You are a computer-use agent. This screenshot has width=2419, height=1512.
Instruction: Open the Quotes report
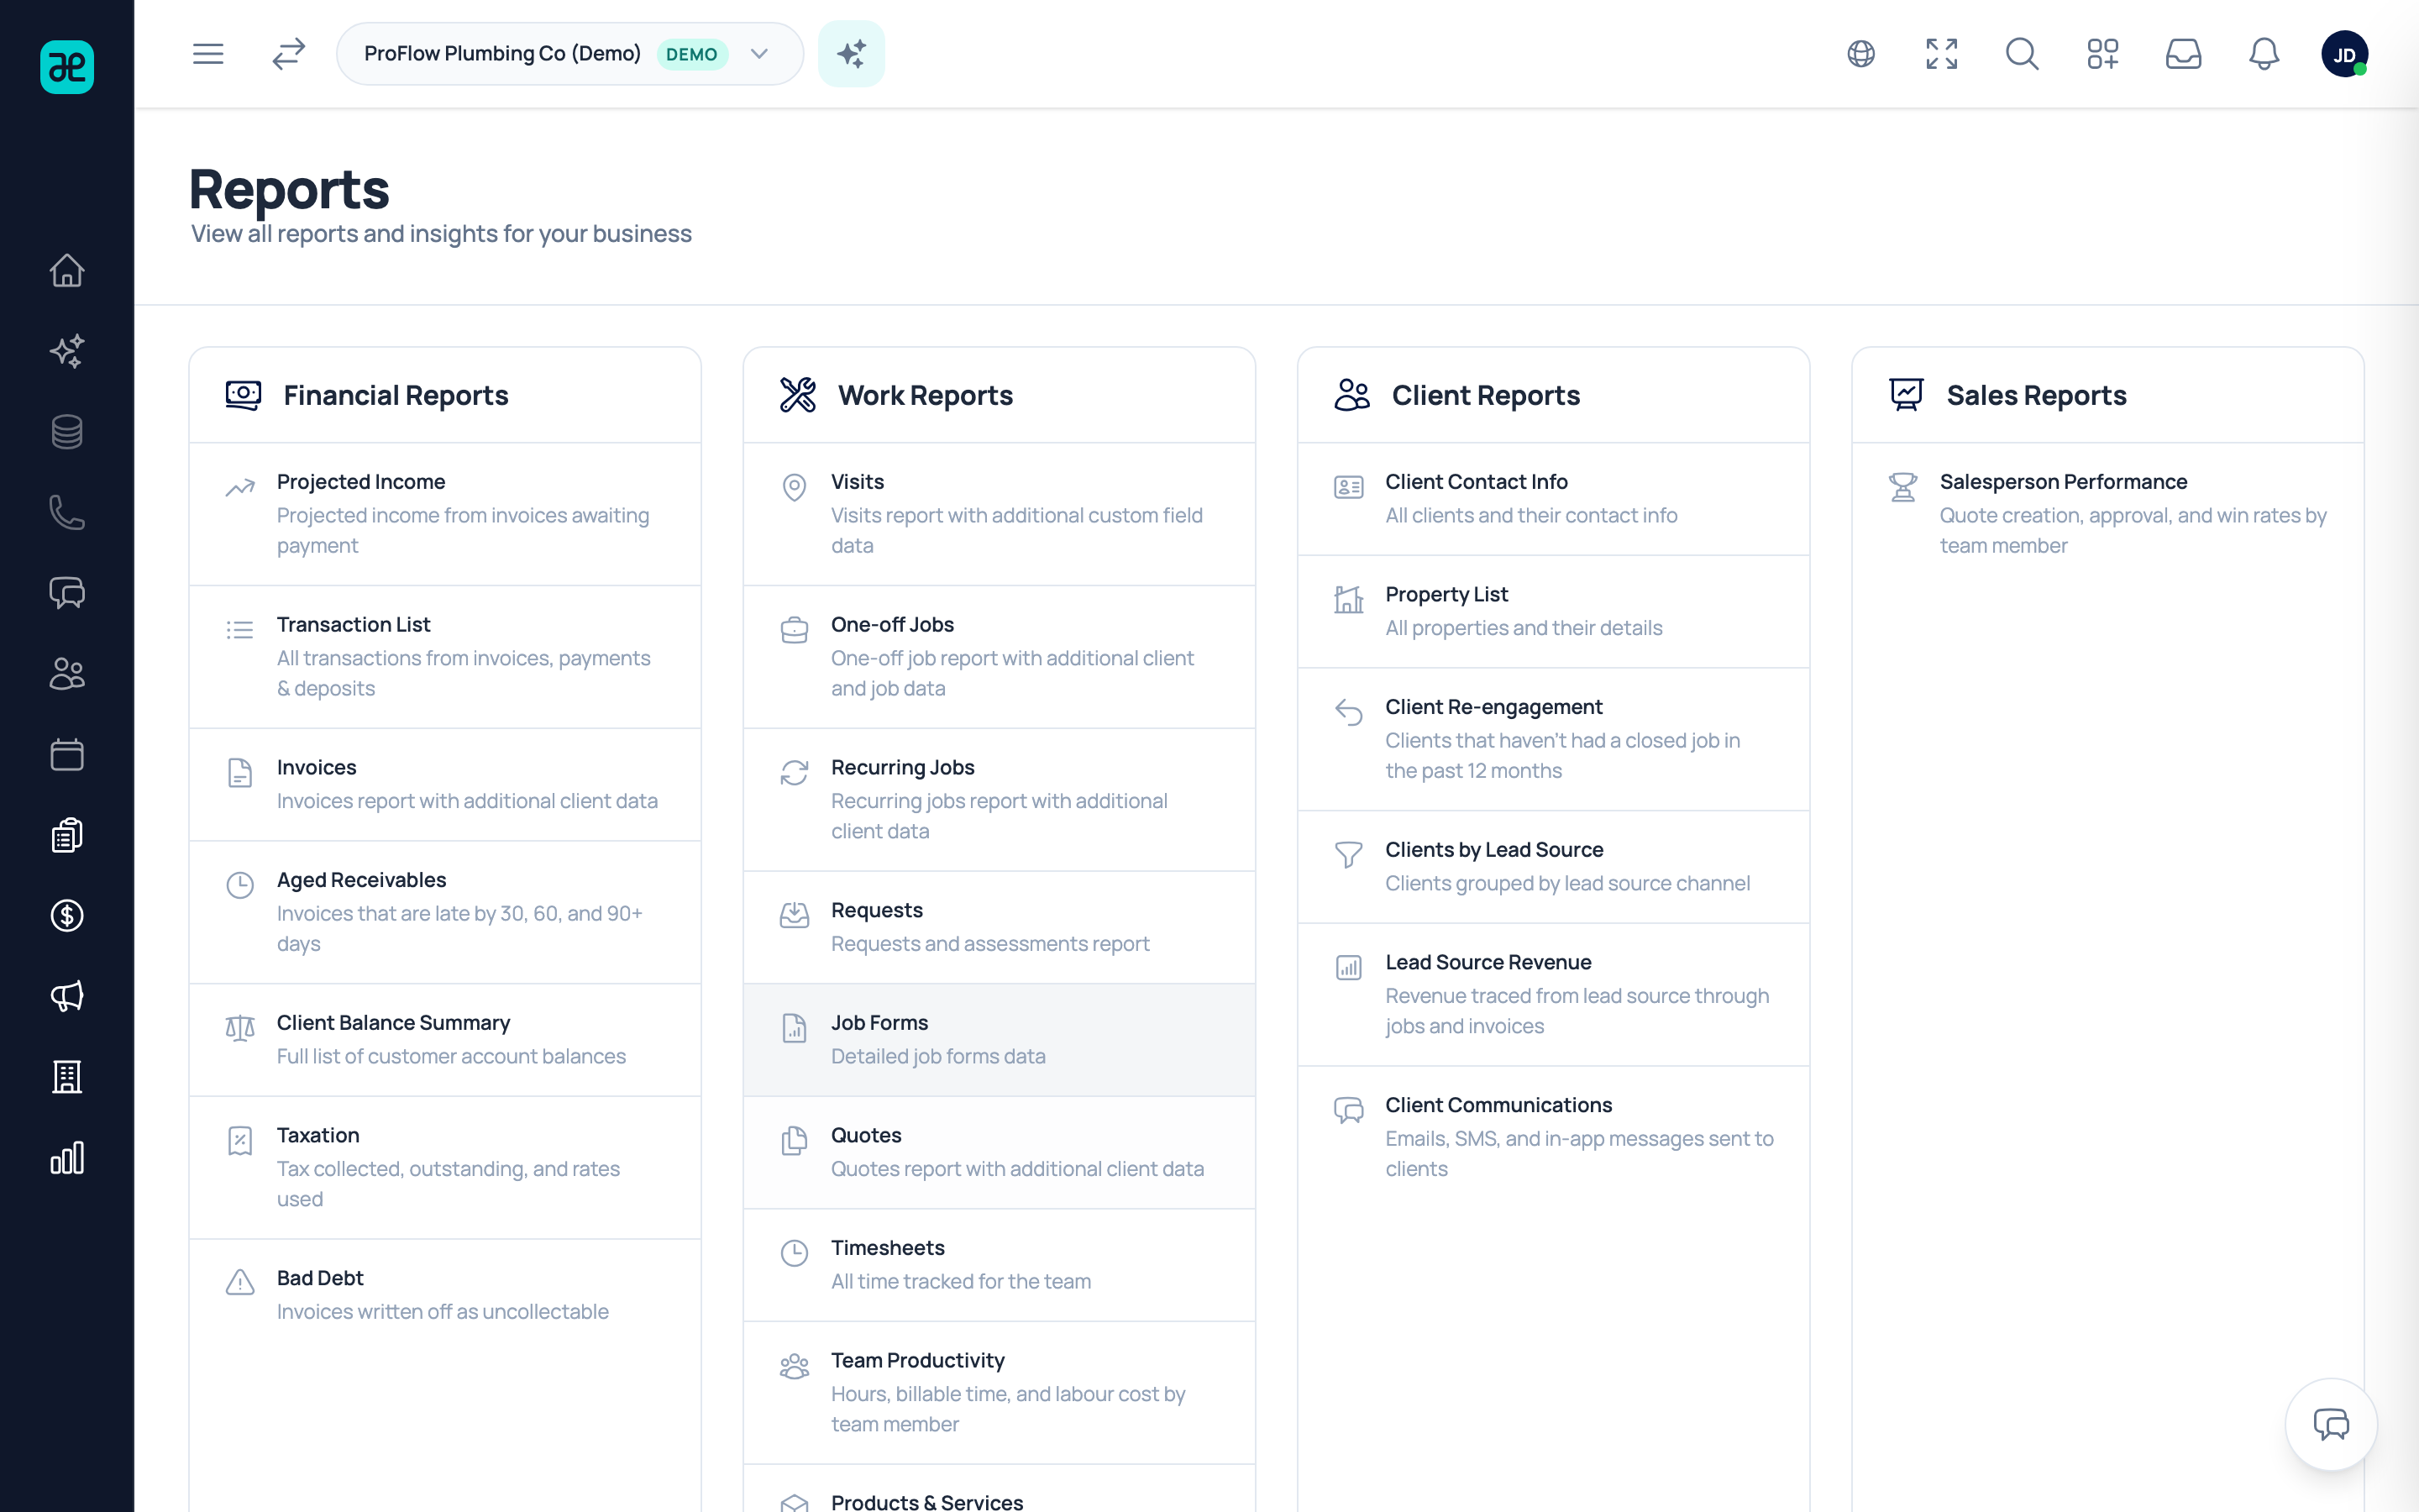[x=1000, y=1153]
